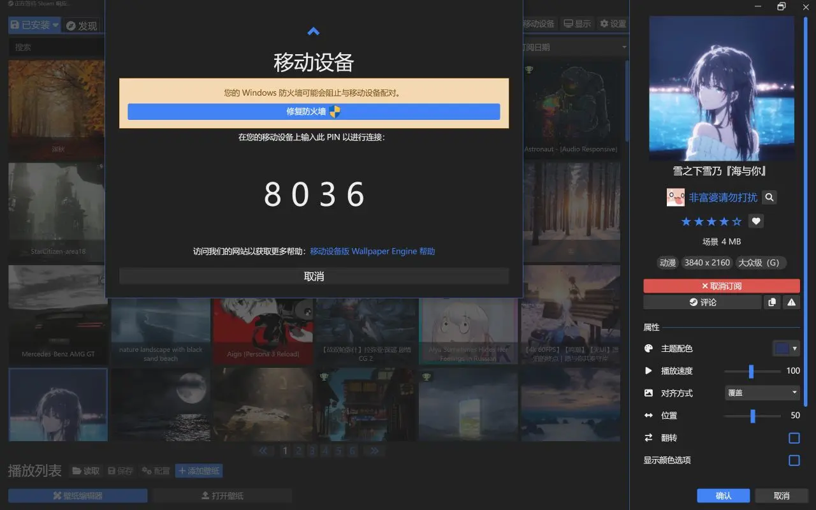Click the 动漫 anime tag
Image resolution: width=816 pixels, height=510 pixels.
(667, 263)
